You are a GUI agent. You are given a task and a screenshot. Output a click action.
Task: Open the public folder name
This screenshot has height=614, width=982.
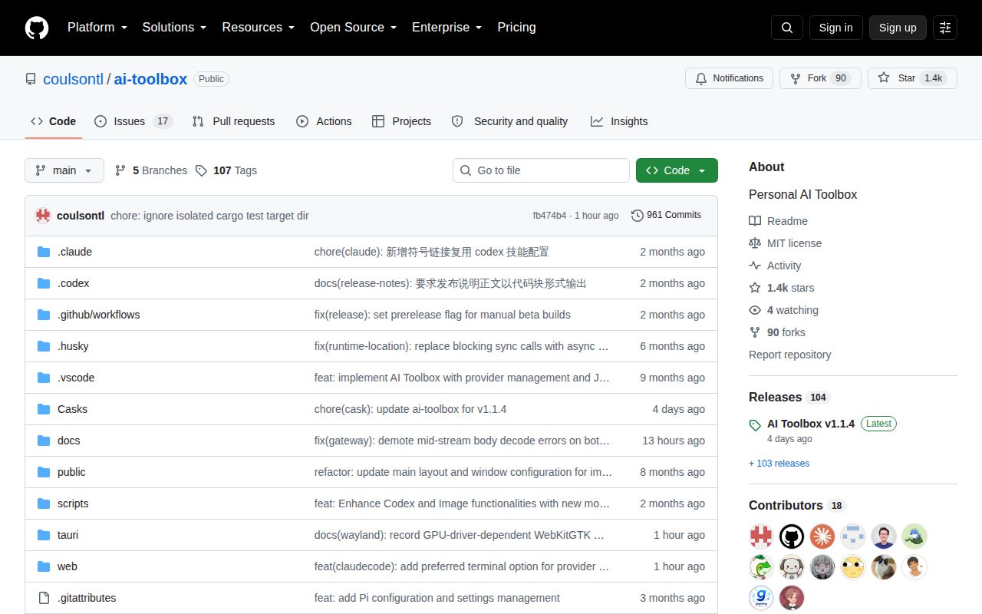coord(71,472)
